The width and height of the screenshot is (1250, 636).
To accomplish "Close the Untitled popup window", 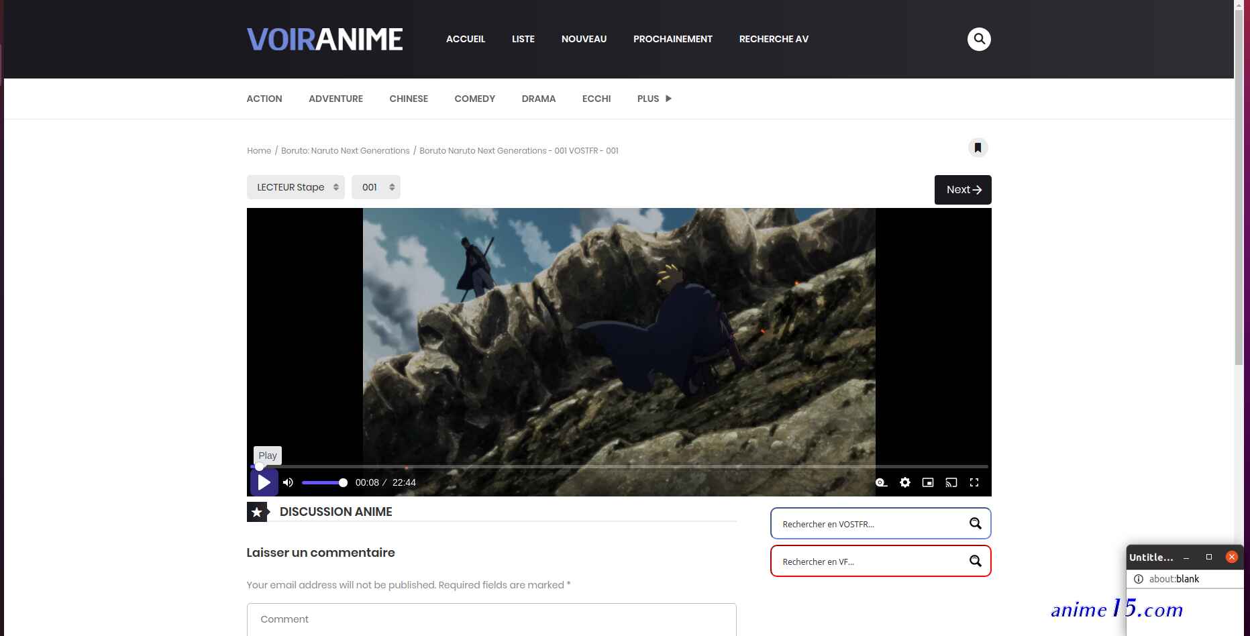I will coord(1232,557).
